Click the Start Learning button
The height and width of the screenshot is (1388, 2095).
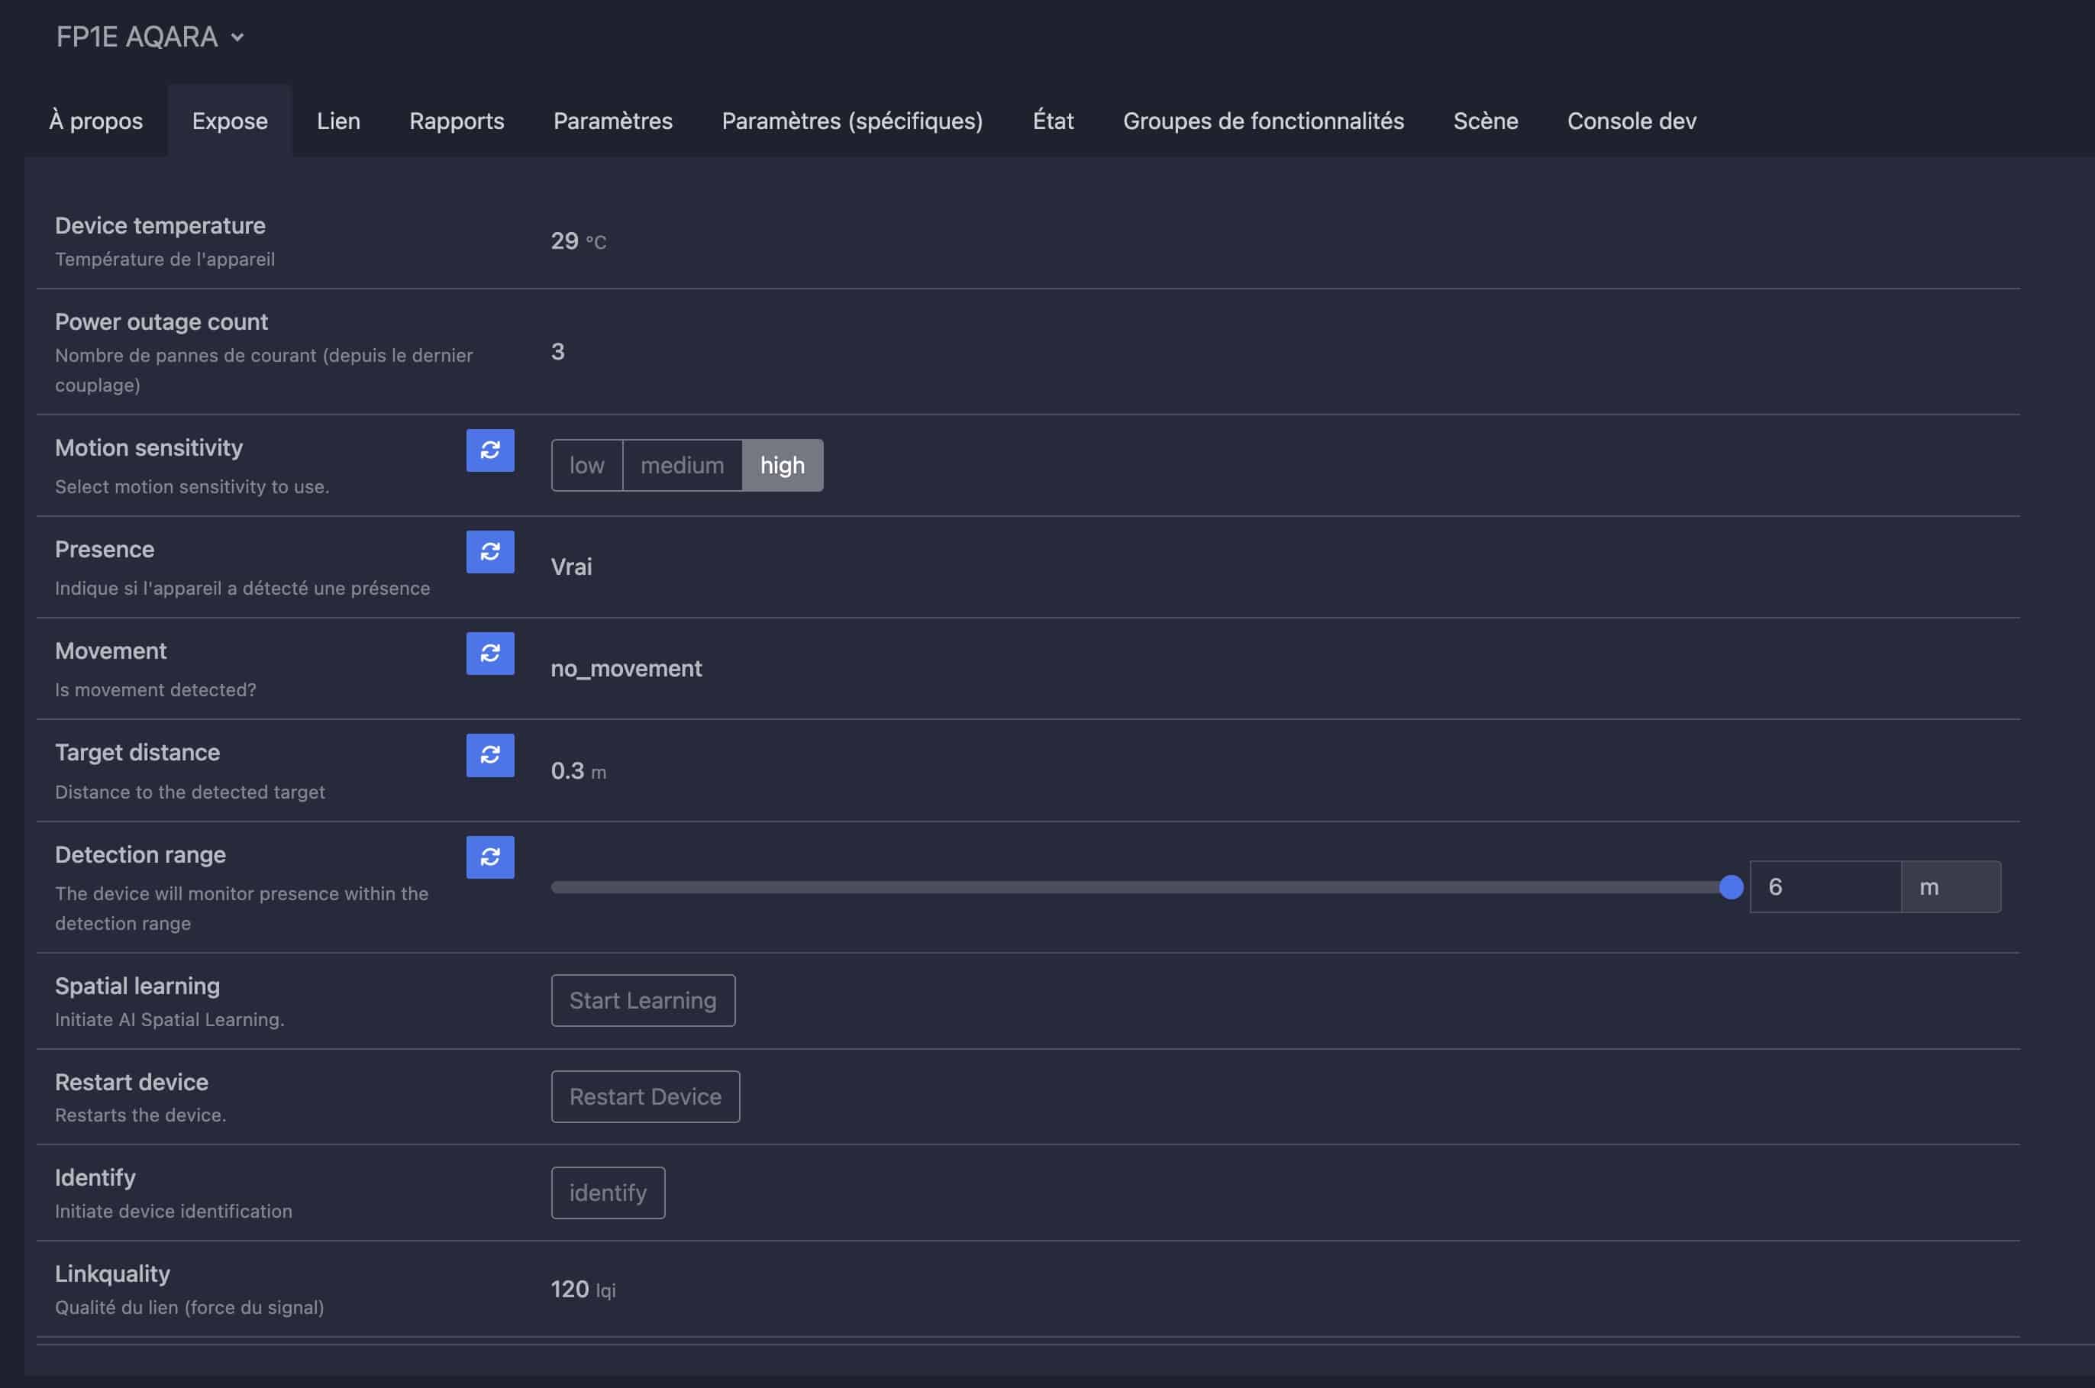644,1000
